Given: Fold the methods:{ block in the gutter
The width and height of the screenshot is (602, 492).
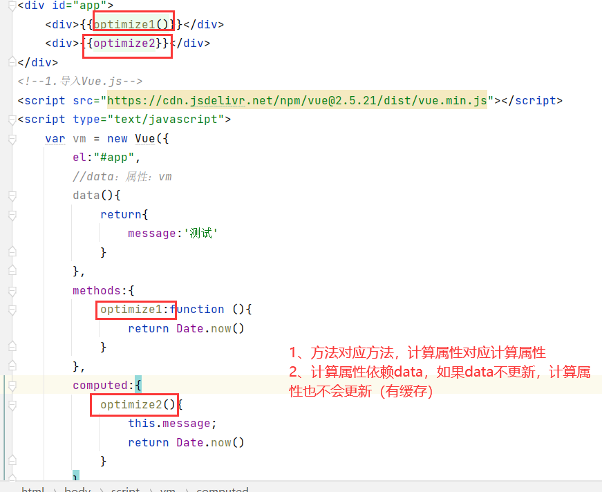Looking at the screenshot, I should tap(11, 291).
